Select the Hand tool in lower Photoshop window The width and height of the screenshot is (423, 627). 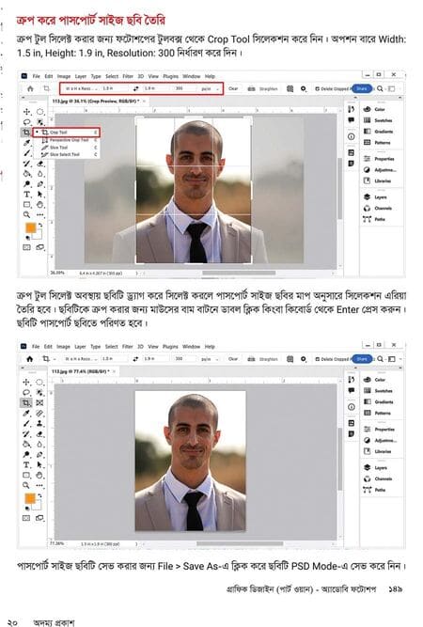tap(40, 476)
